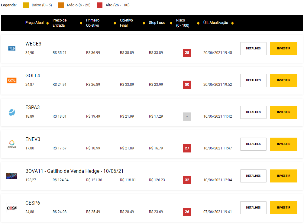The image size is (304, 224).
Task: Select Primeiro Objetivo column header
Action: (92, 23)
